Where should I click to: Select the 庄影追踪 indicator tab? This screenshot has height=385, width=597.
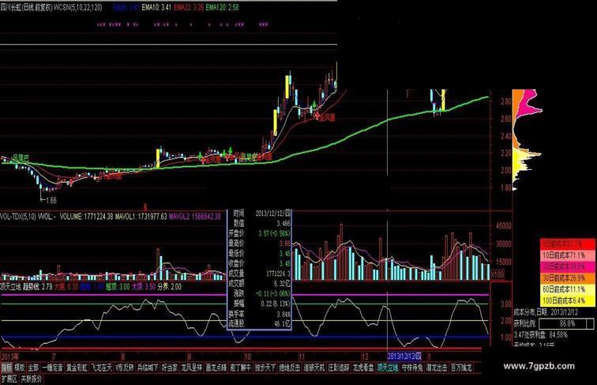(x=339, y=368)
